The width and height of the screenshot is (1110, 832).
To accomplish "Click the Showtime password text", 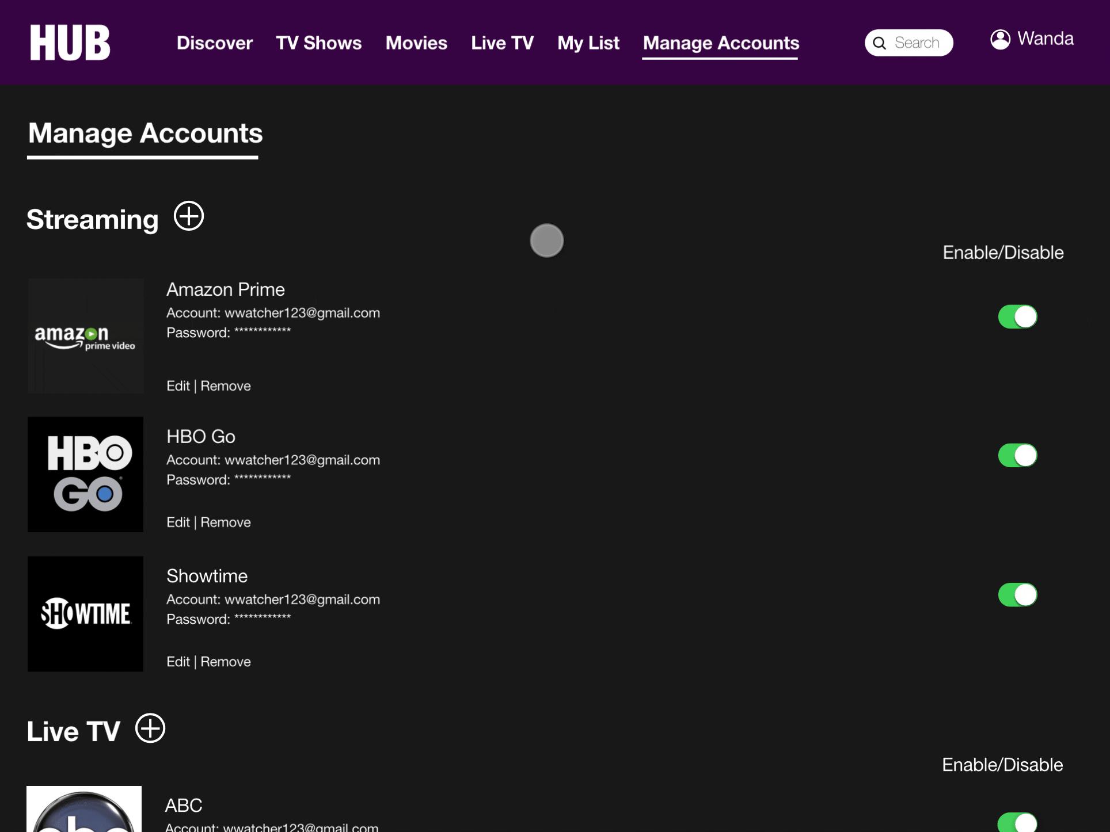I will 229,619.
